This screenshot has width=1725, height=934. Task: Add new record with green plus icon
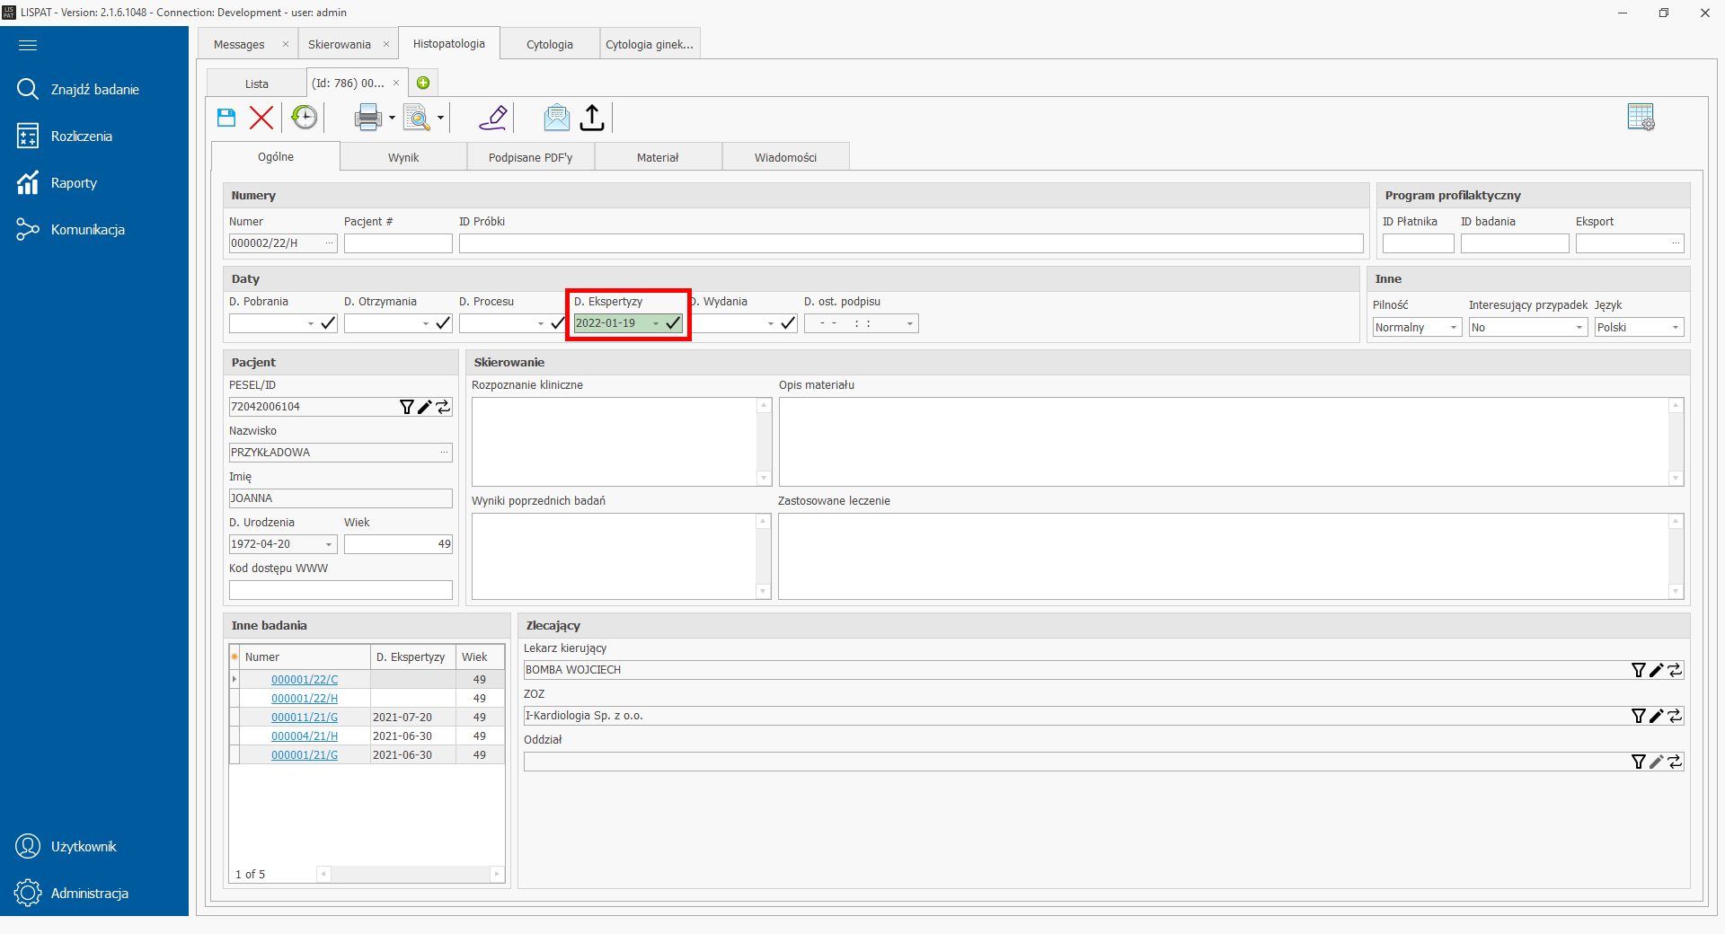point(423,83)
